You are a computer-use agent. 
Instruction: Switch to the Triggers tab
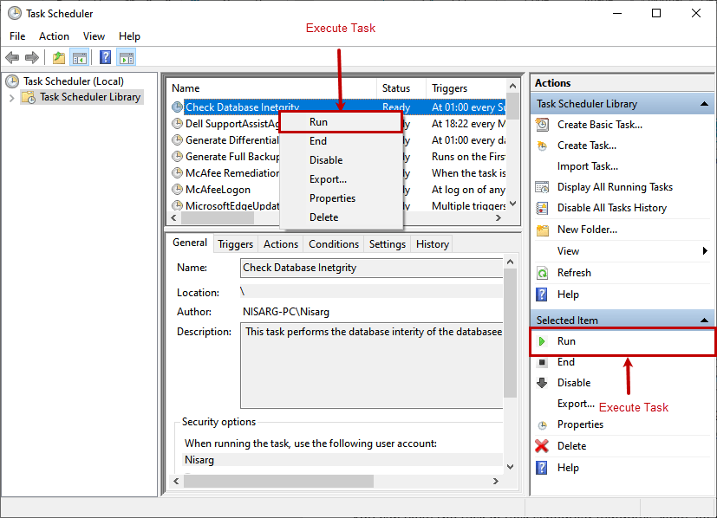tap(235, 243)
